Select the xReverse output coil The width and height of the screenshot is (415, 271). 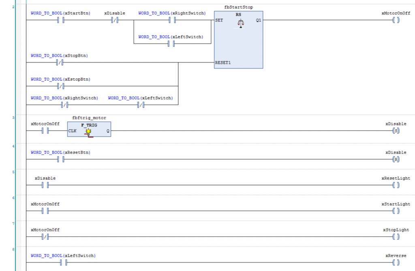[396, 262]
